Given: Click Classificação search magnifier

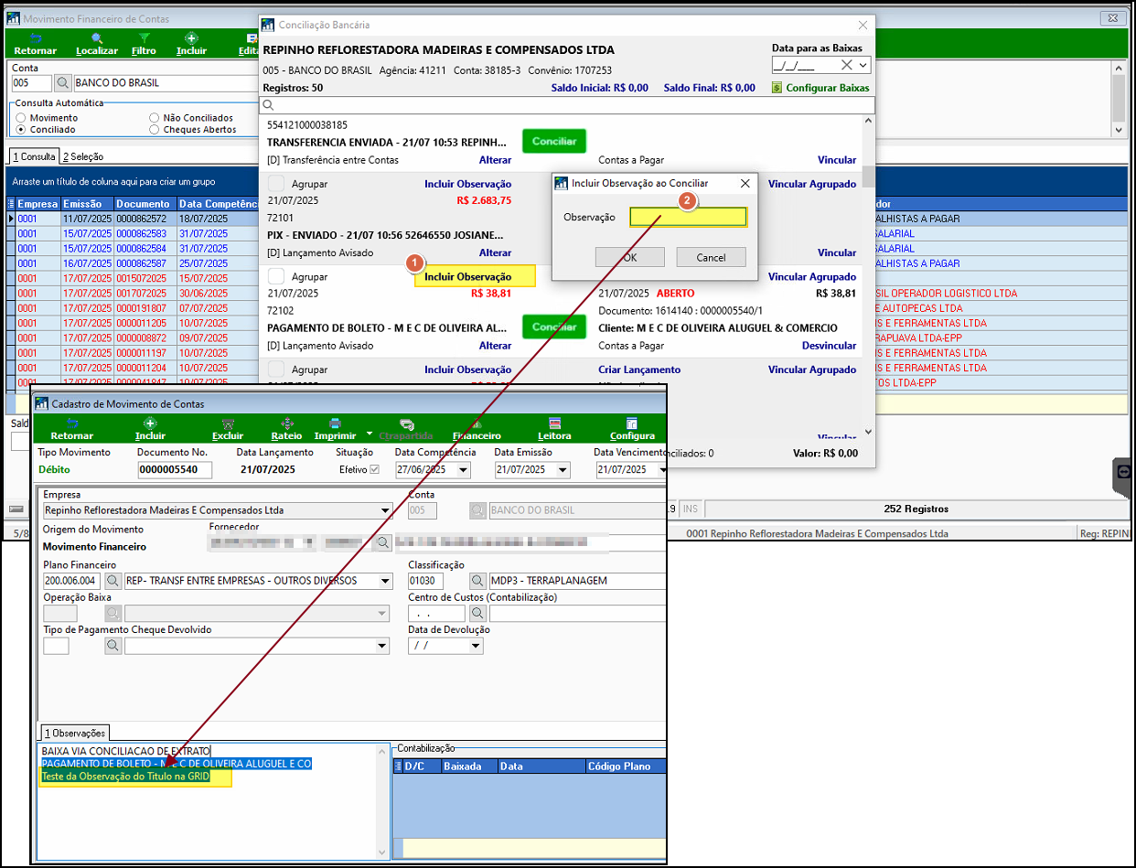Looking at the screenshot, I should click(x=478, y=581).
